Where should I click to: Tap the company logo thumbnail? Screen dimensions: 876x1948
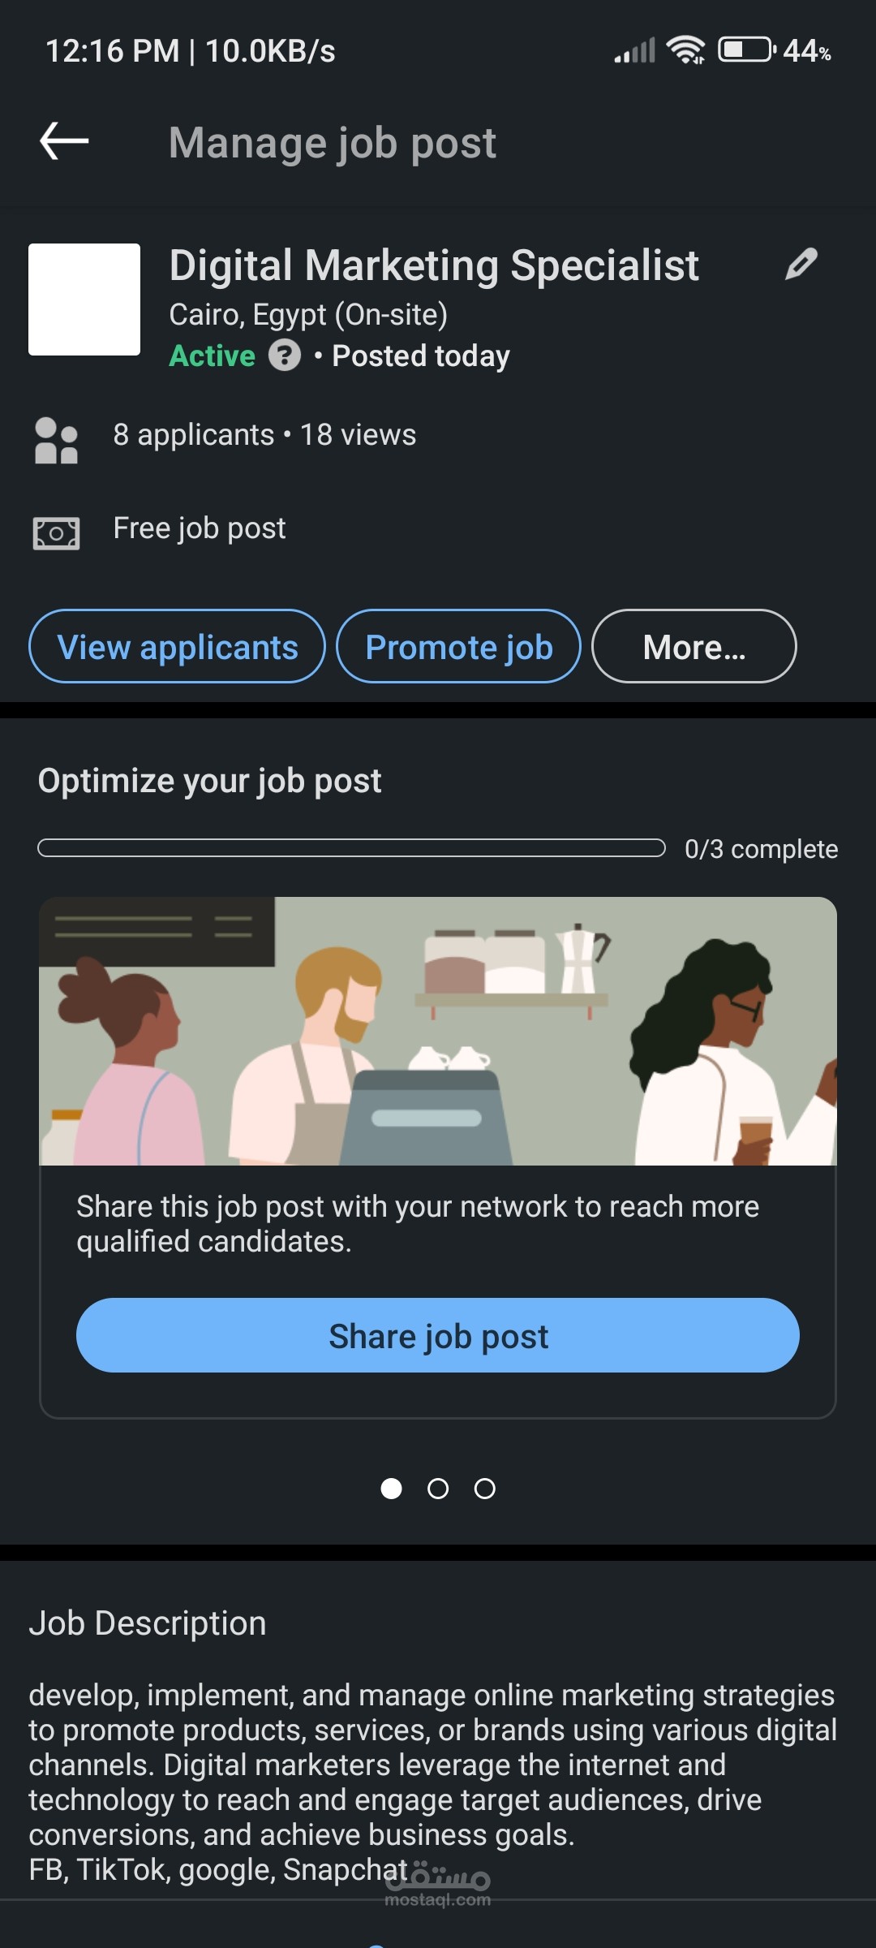coord(84,300)
